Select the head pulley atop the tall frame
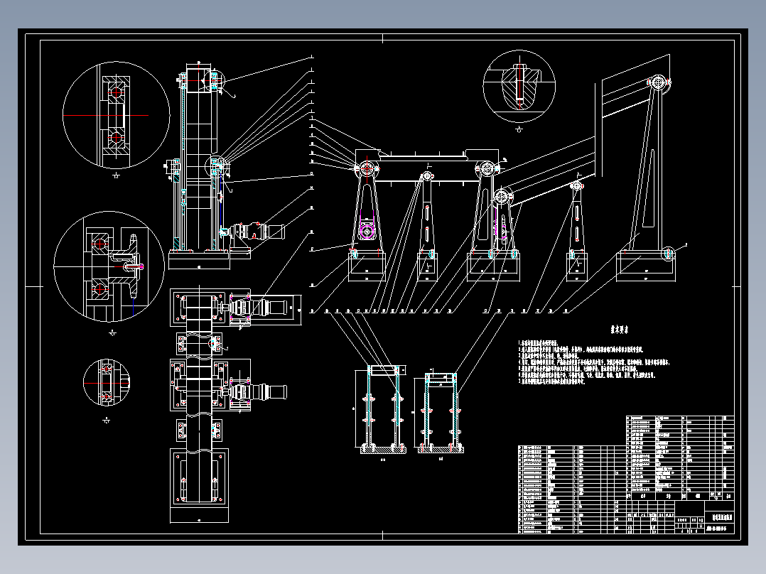Image resolution: width=766 pixels, height=574 pixels. point(659,82)
